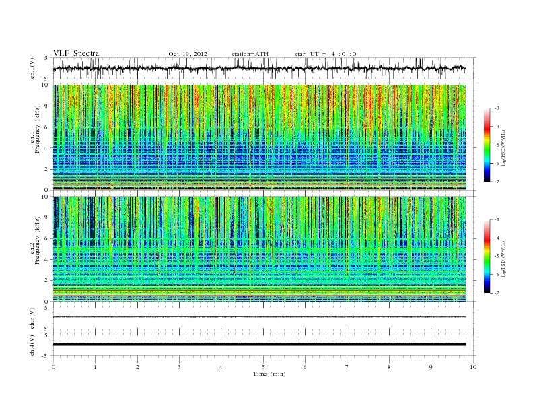Click the 'ch.2 Frequency (kHz)' axis label
The height and width of the screenshot is (412, 533).
tap(36, 240)
